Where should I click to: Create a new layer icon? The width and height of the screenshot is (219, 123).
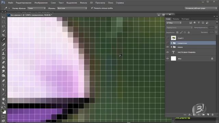point(208,115)
